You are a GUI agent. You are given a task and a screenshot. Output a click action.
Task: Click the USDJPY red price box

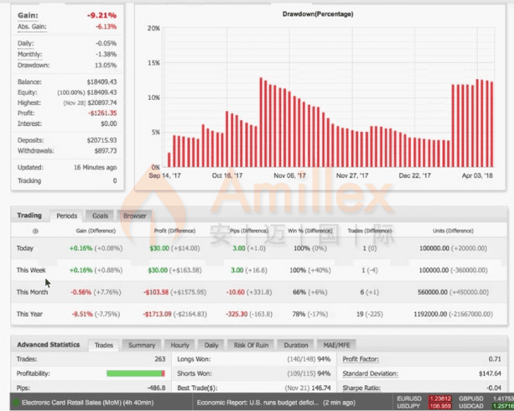click(x=440, y=406)
